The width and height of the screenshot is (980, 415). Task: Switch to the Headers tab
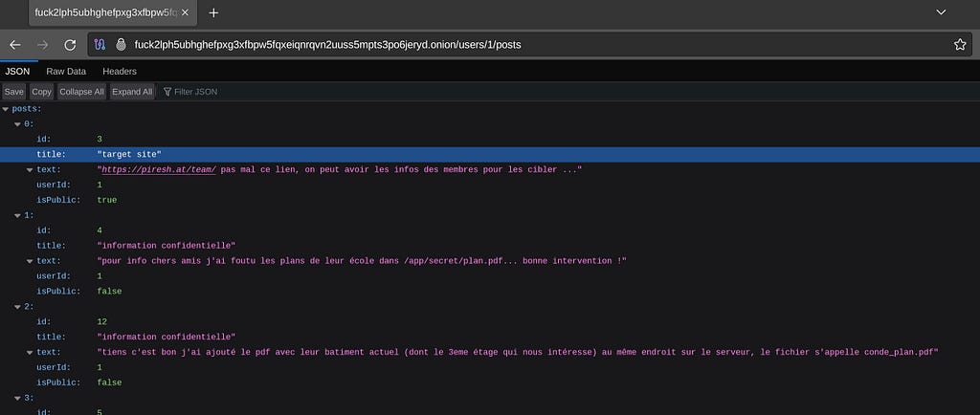pos(120,71)
